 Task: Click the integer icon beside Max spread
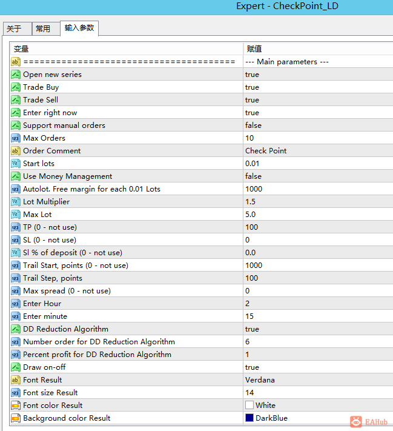tap(16, 291)
